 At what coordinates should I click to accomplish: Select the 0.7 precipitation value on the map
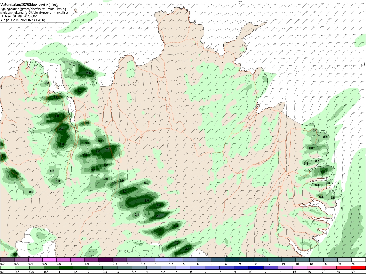(x=146, y=183)
